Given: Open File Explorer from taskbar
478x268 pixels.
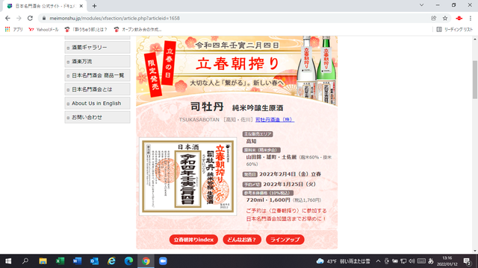Looking at the screenshot, I should click(43, 261).
